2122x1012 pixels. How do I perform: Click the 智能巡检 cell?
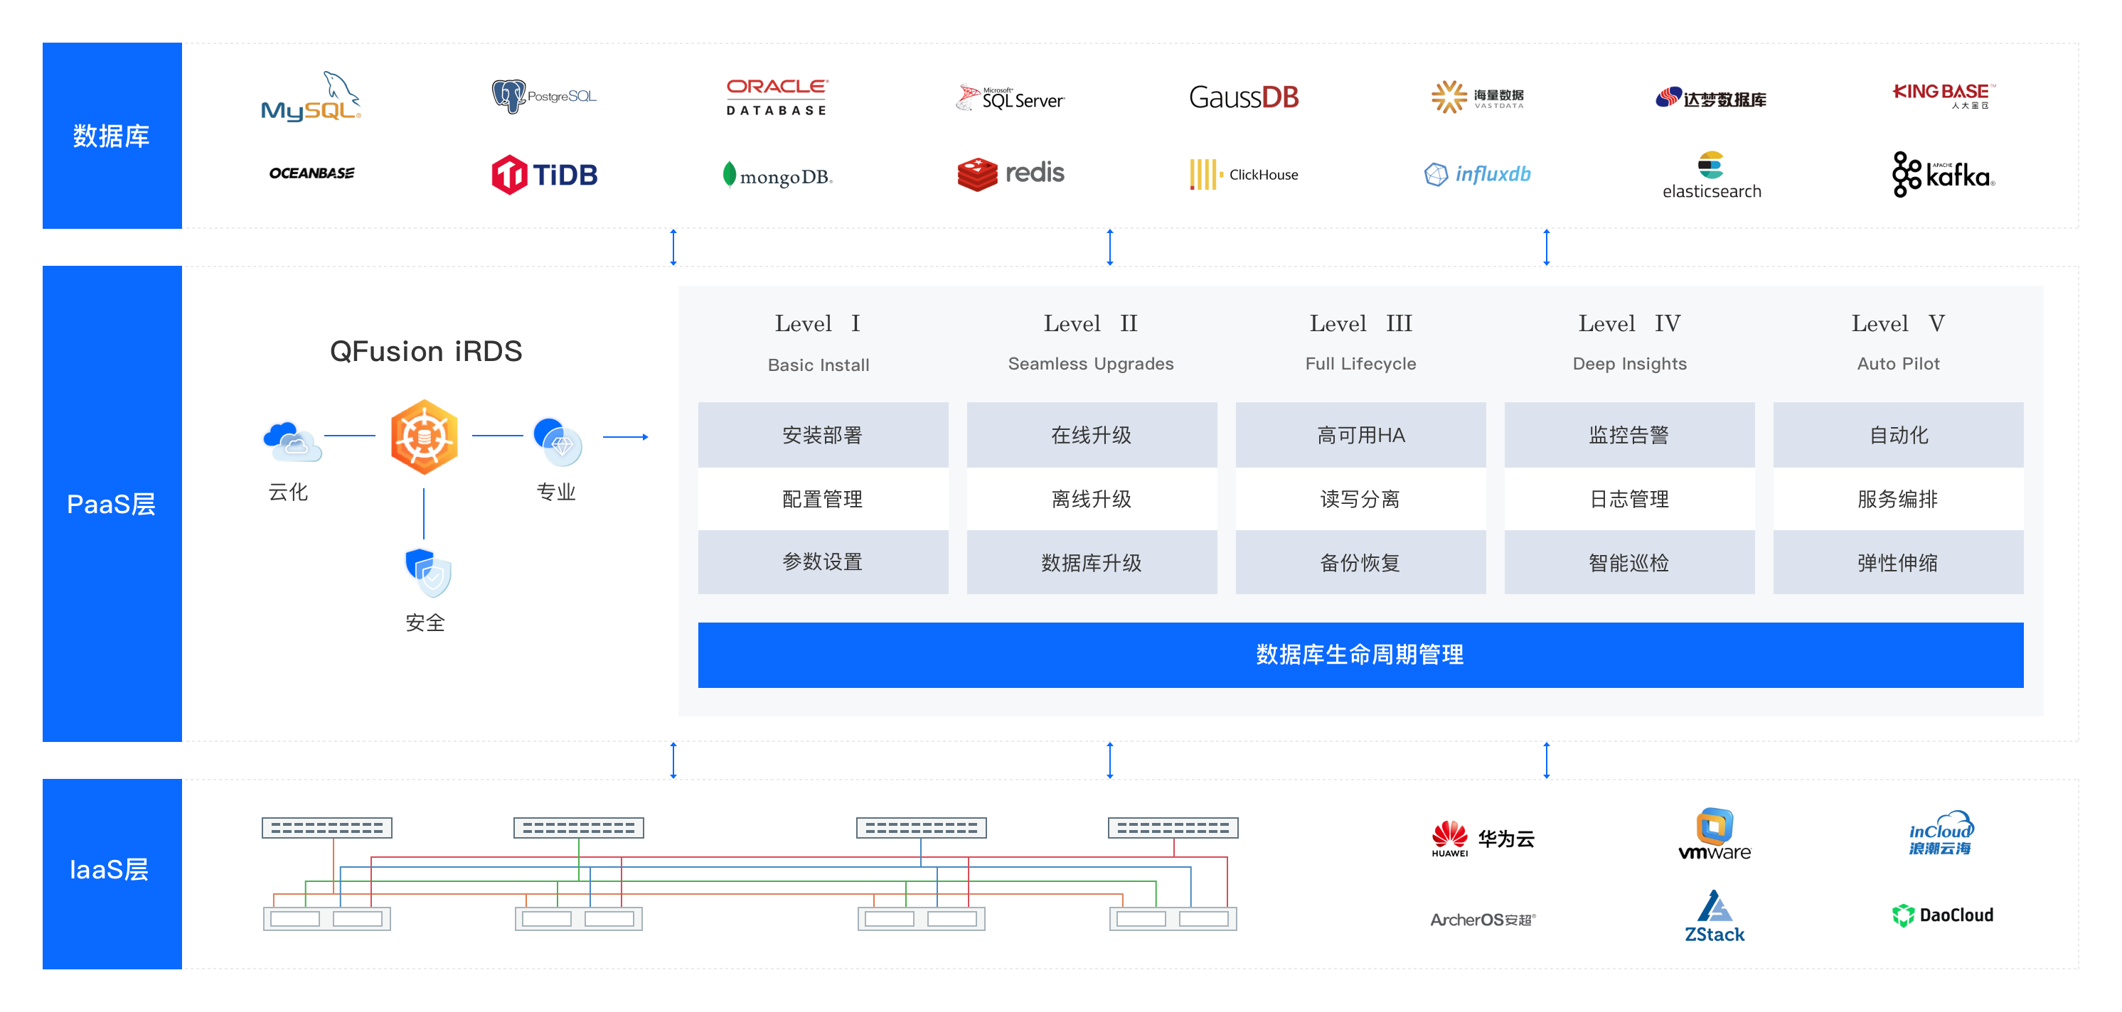coord(1629,562)
